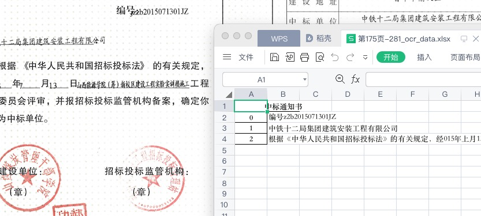This screenshot has height=216, width=481.
Task: Open the 页面布局 ribbon tab
Action: tap(465, 57)
